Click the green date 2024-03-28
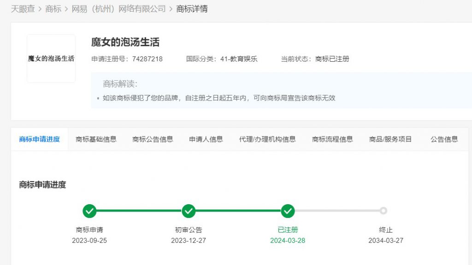472x265 pixels. click(288, 240)
